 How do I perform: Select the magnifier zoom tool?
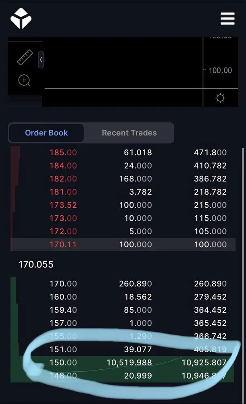(24, 81)
